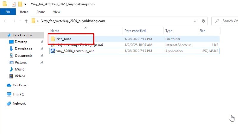Open Music in the navigation pane
Viewport: 238px width, 134px height.
click(19, 69)
